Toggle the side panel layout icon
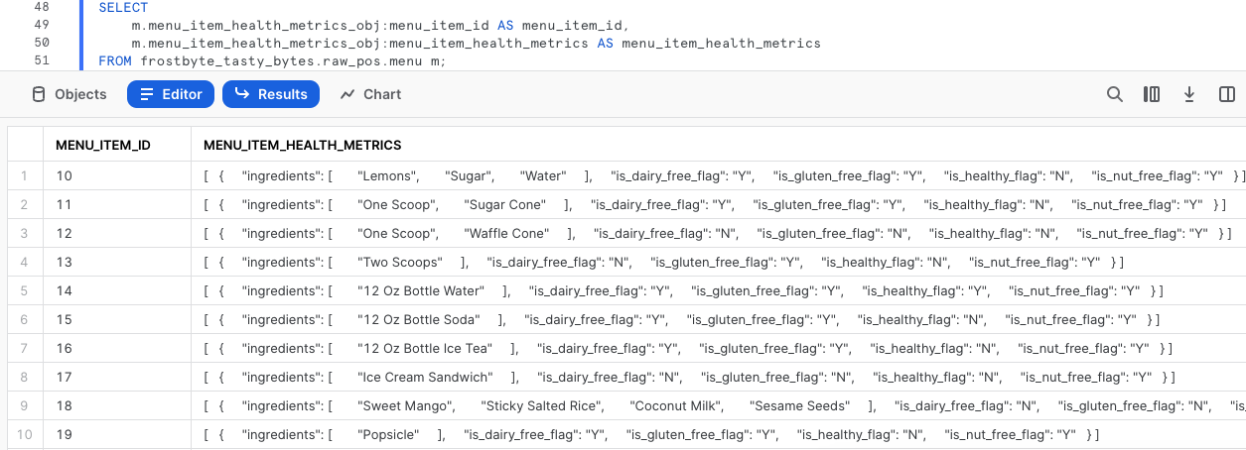The image size is (1246, 450). (x=1227, y=94)
